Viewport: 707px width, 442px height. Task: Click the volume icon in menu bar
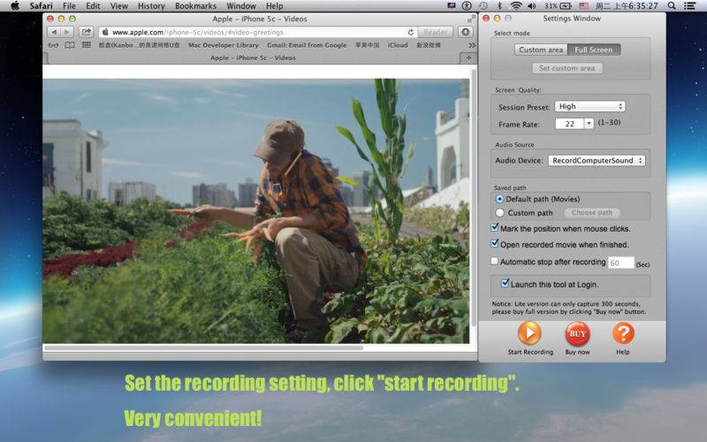coord(532,6)
